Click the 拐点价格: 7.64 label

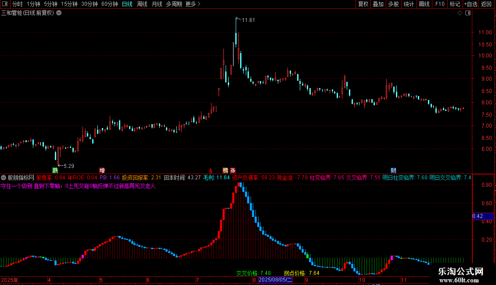(302, 273)
